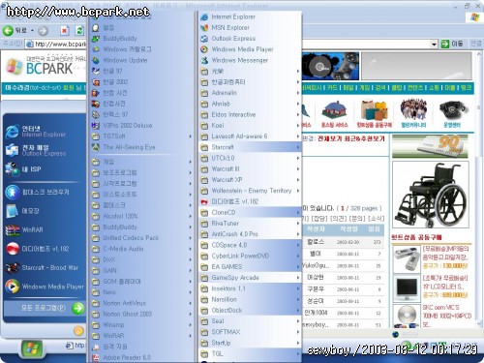Open the RivaTuner folder
484x363 pixels.
point(250,224)
